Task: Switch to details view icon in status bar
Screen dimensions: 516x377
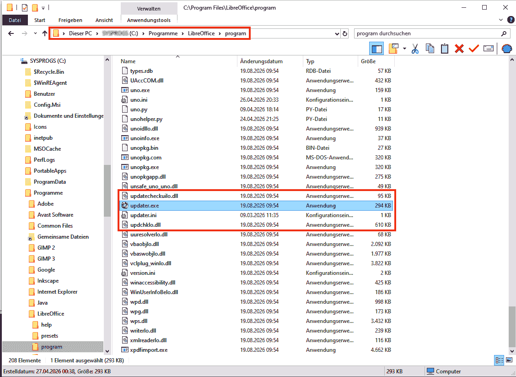Action: [499, 360]
